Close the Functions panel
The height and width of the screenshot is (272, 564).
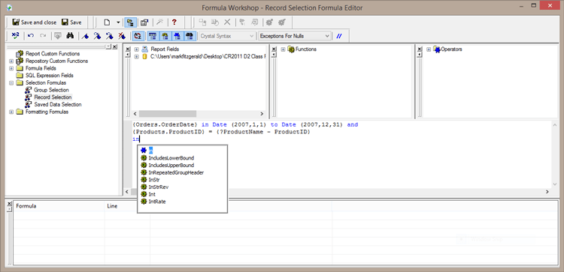click(x=274, y=49)
